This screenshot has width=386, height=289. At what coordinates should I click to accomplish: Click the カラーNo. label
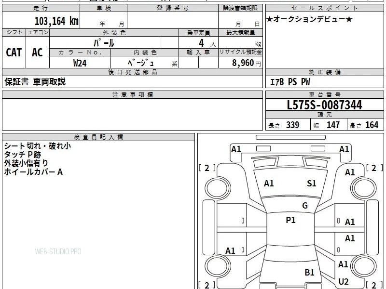coord(80,53)
